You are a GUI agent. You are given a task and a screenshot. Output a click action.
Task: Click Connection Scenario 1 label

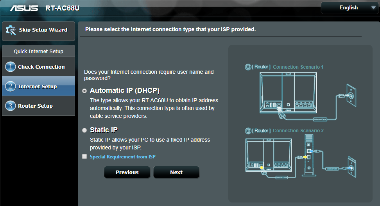point(298,67)
